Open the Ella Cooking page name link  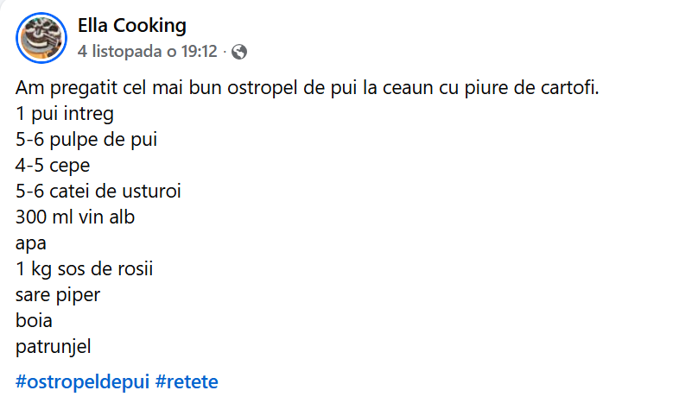click(x=131, y=25)
